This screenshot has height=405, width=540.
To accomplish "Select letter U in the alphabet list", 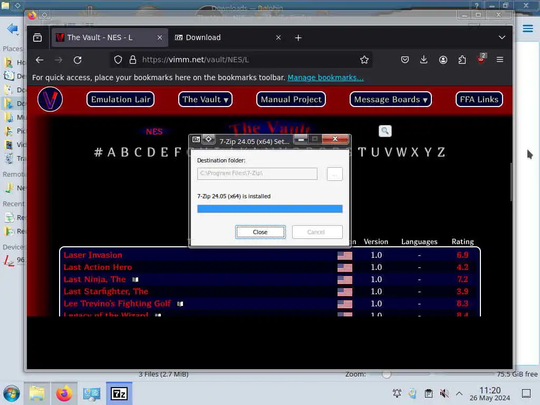I will 375,152.
